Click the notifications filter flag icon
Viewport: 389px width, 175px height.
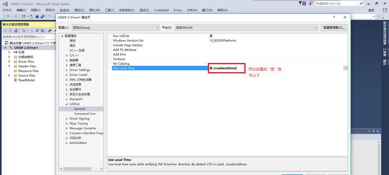[300, 3]
